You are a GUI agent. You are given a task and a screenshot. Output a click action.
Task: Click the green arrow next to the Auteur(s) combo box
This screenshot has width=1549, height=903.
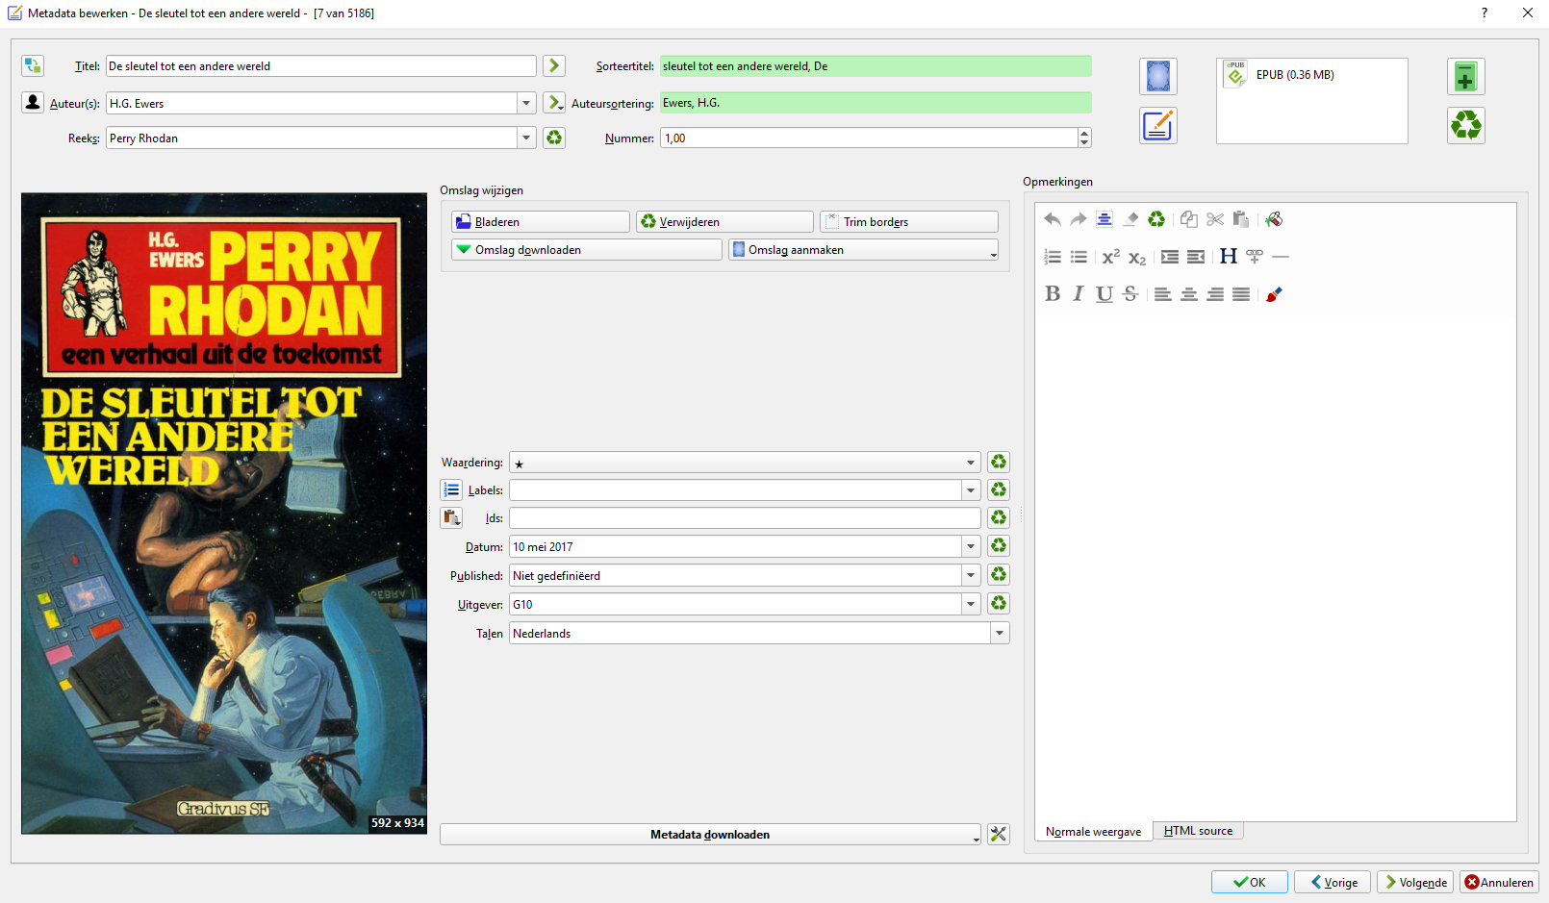[554, 102]
